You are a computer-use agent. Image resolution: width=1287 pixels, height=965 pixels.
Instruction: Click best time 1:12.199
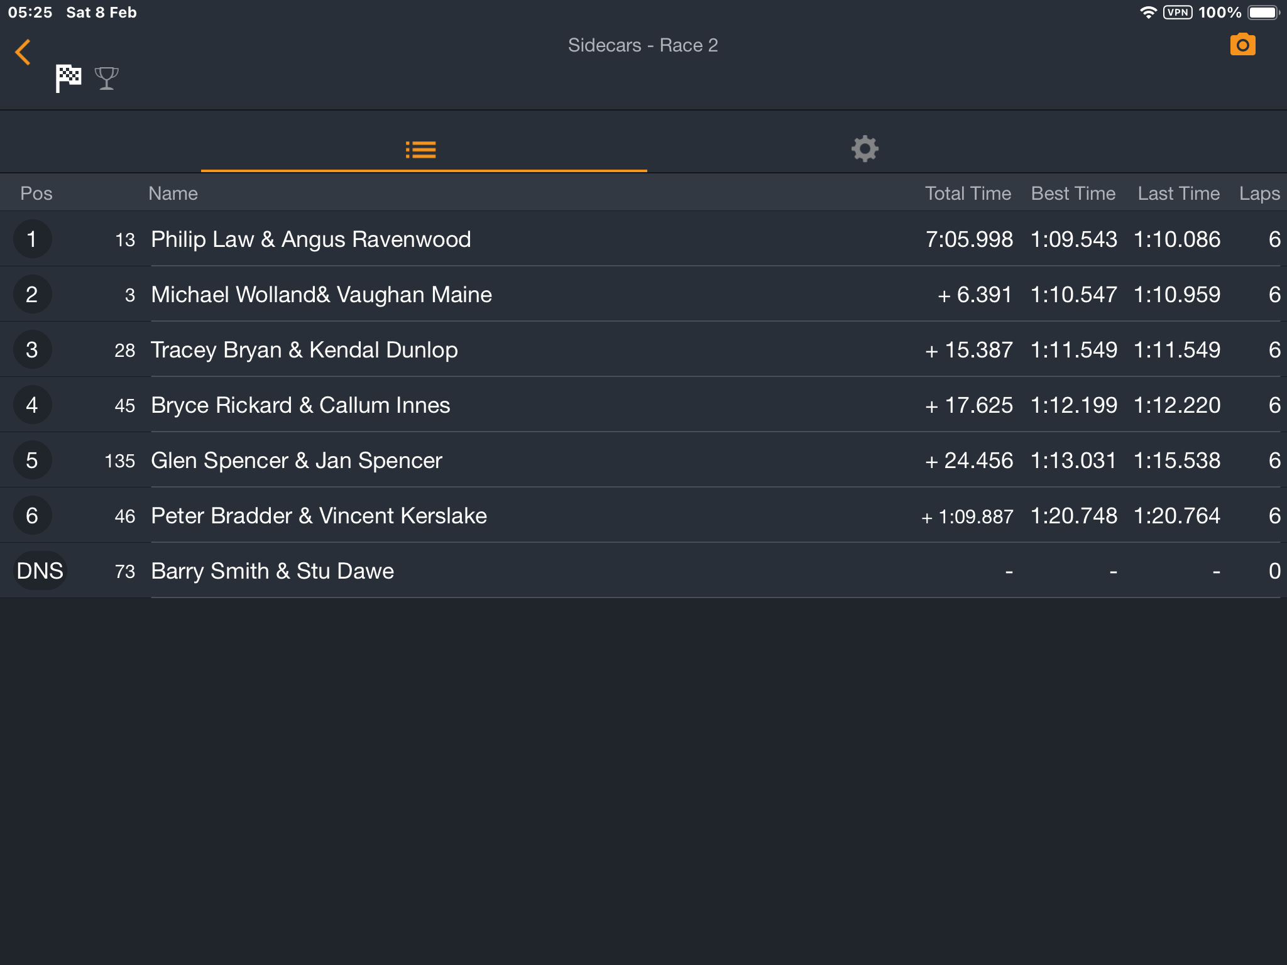1074,405
